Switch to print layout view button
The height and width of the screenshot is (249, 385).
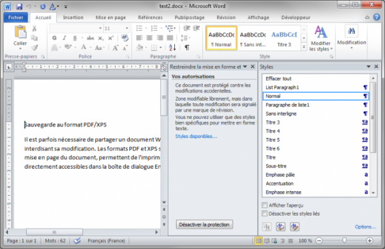(x=258, y=241)
